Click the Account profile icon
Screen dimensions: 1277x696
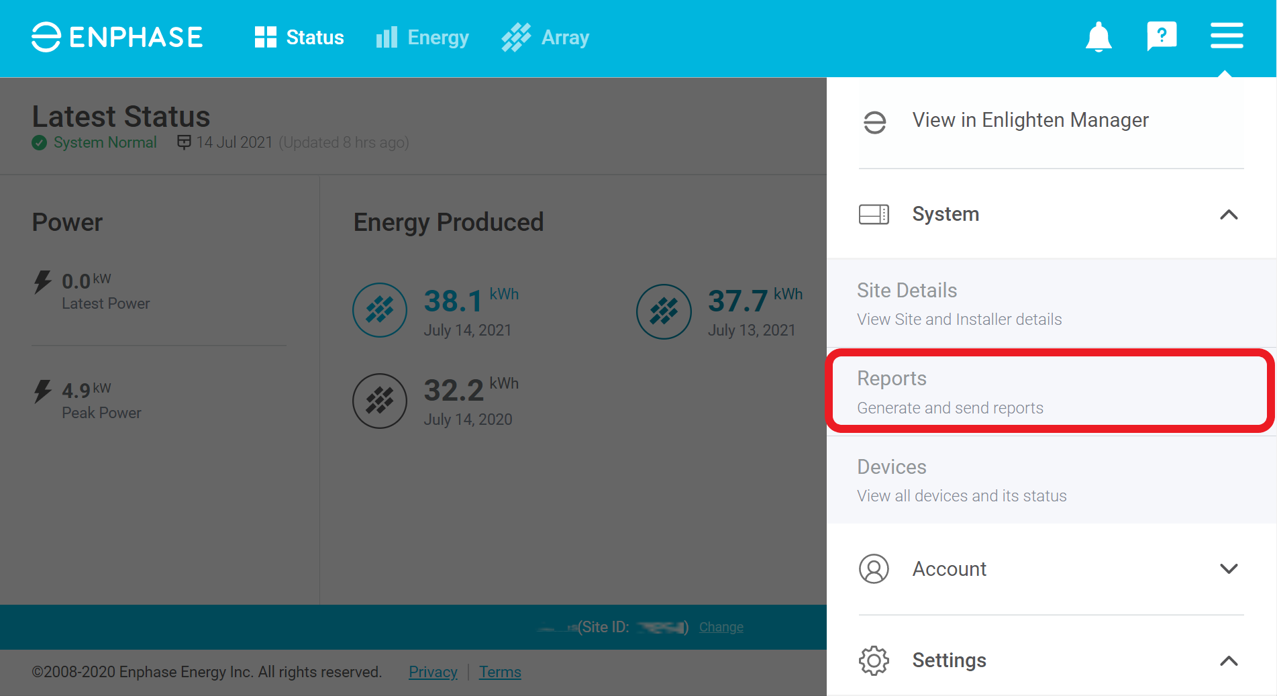coord(874,568)
